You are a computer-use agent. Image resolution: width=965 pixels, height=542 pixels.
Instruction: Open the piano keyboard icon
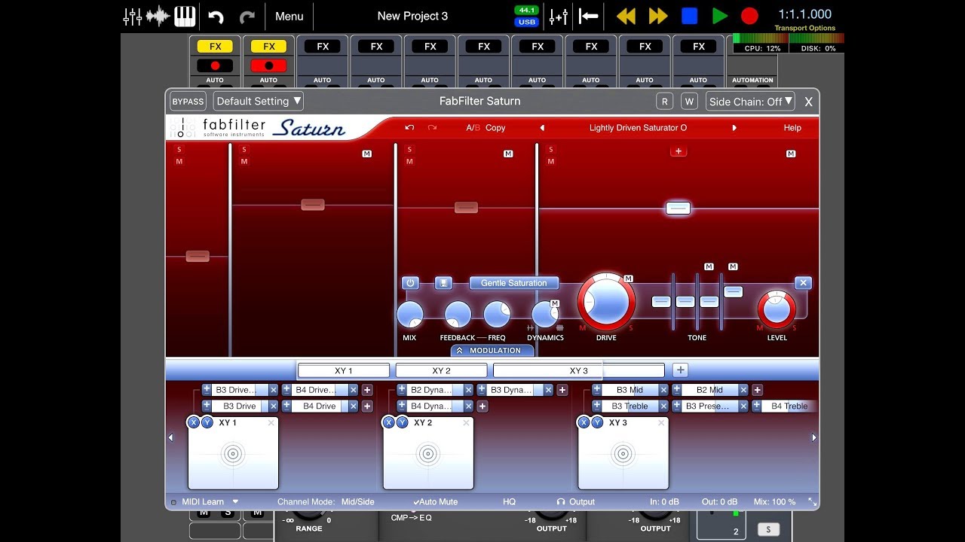click(185, 16)
